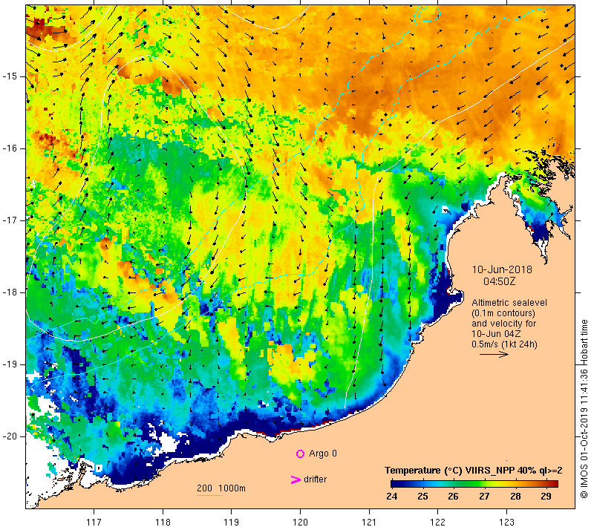Click the '200 1000m' depth legend text
The width and height of the screenshot is (594, 527).
[x=221, y=488]
